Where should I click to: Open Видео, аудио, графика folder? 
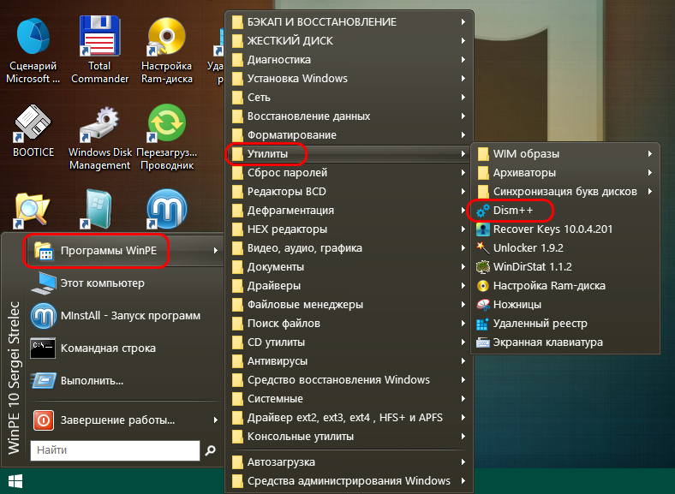pyautogui.click(x=349, y=248)
